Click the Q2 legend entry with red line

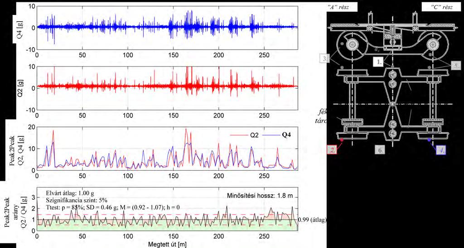(244, 135)
